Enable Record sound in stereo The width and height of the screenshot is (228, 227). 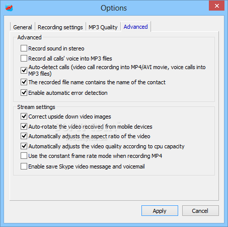click(x=24, y=48)
